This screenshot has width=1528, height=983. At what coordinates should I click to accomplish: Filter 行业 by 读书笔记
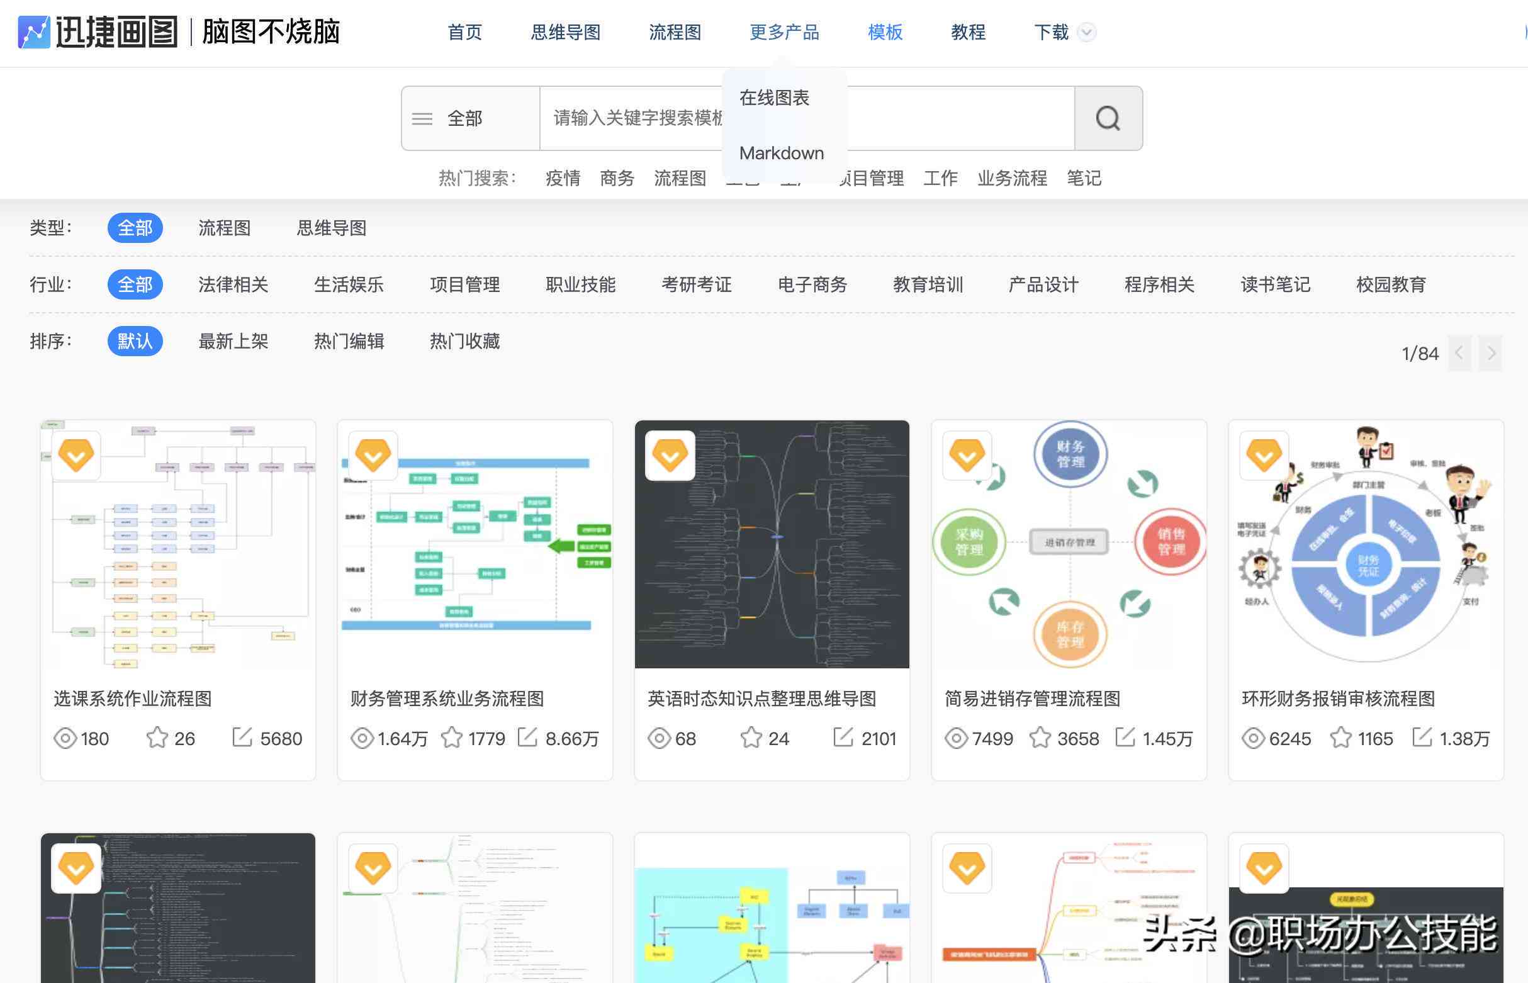[x=1275, y=284]
